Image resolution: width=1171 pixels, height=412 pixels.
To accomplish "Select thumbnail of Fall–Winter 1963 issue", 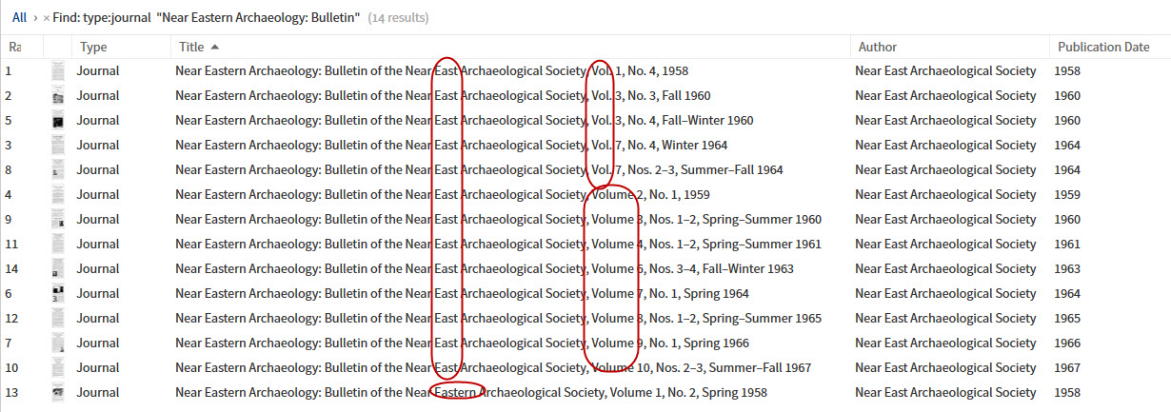I will [58, 268].
